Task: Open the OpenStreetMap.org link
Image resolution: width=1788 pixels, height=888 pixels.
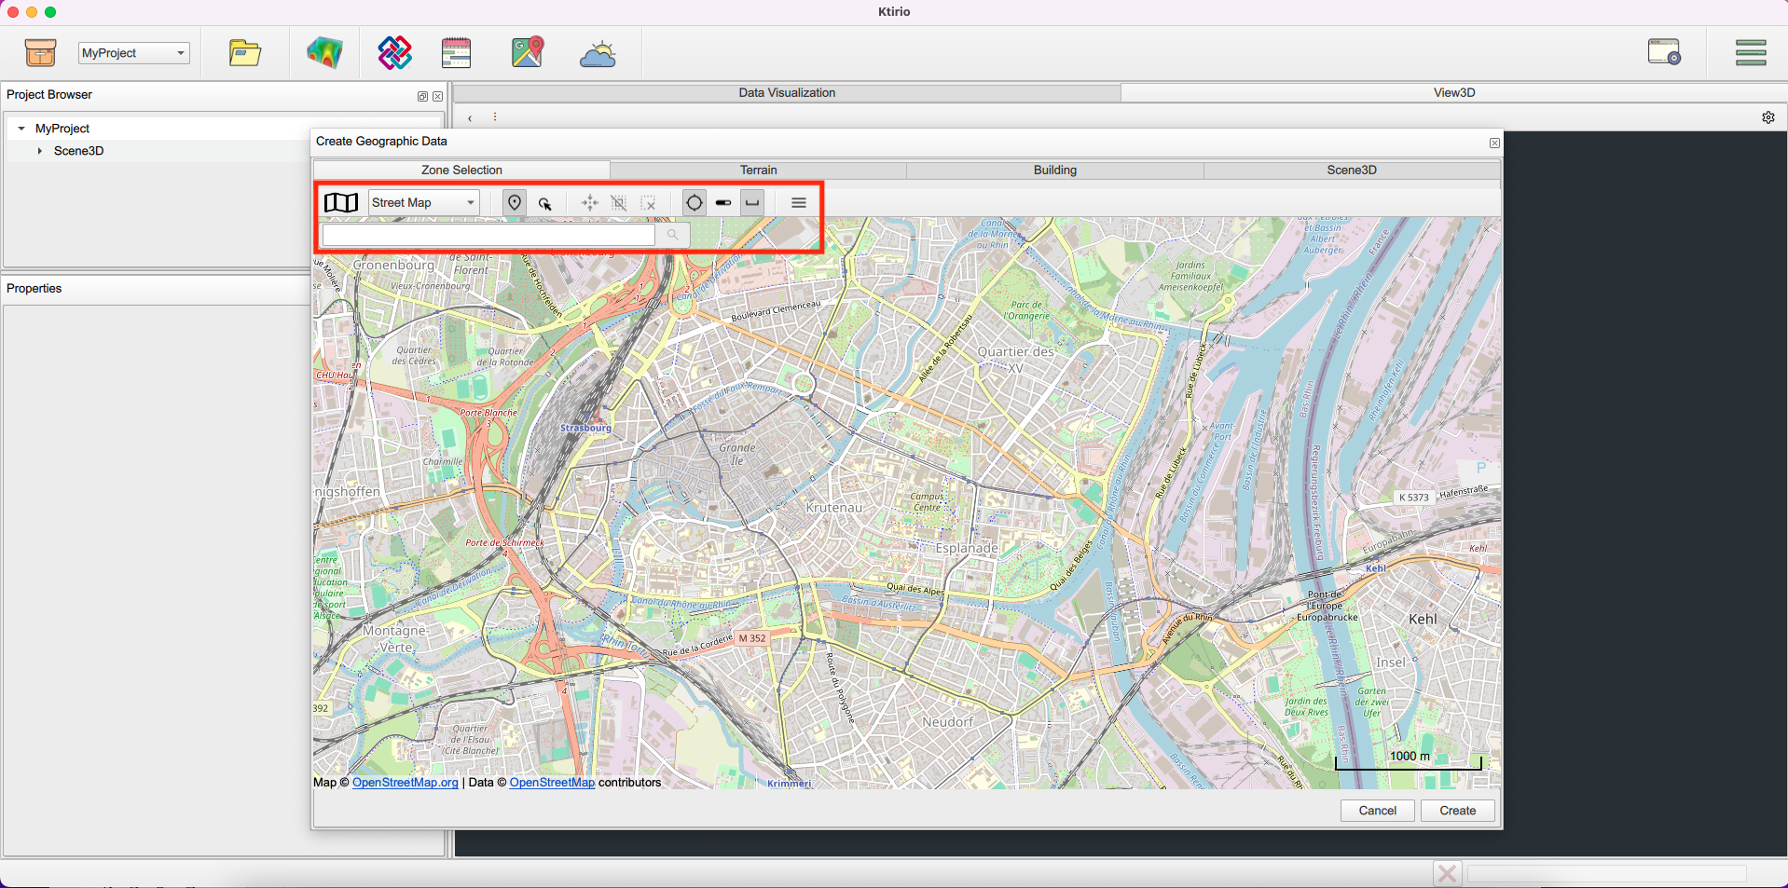Action: point(404,782)
